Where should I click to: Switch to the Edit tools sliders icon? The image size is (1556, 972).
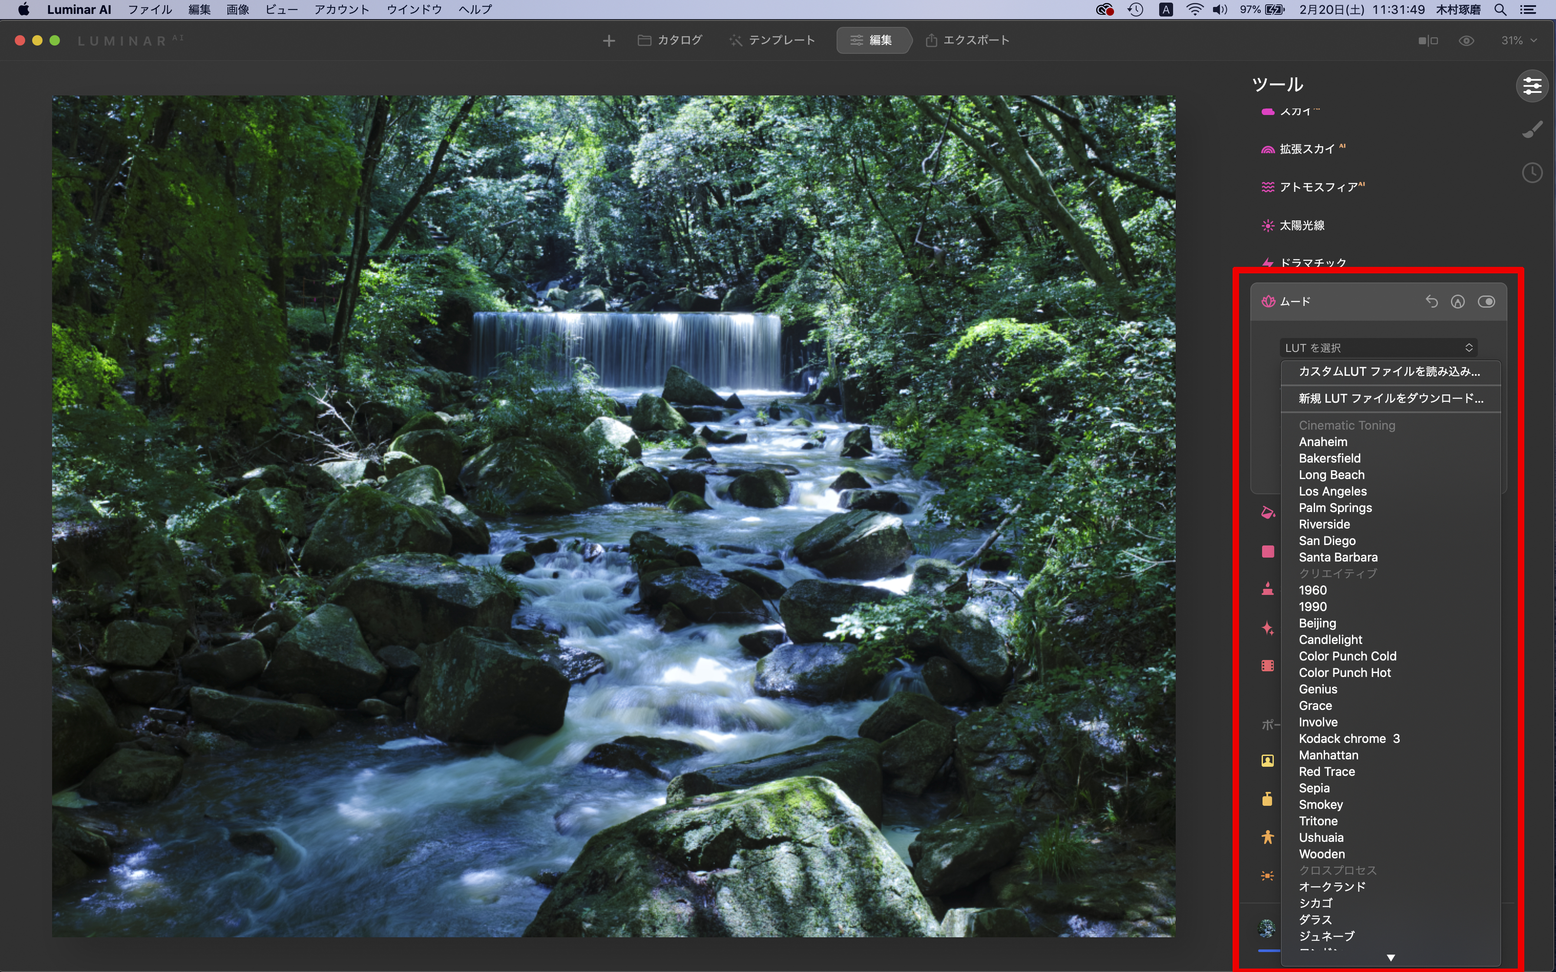(1532, 85)
